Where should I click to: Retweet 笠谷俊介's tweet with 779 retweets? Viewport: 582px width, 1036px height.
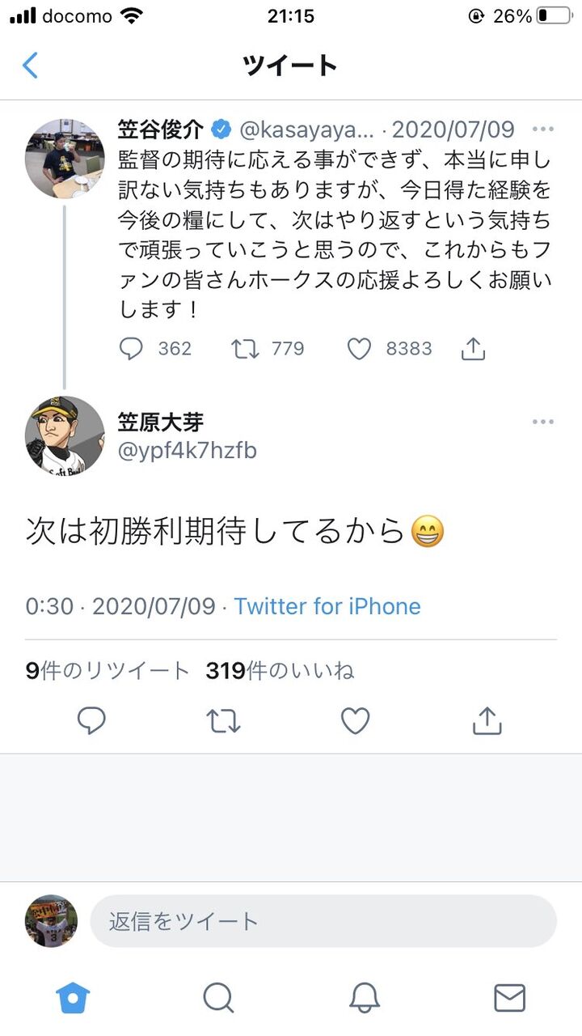(x=245, y=349)
